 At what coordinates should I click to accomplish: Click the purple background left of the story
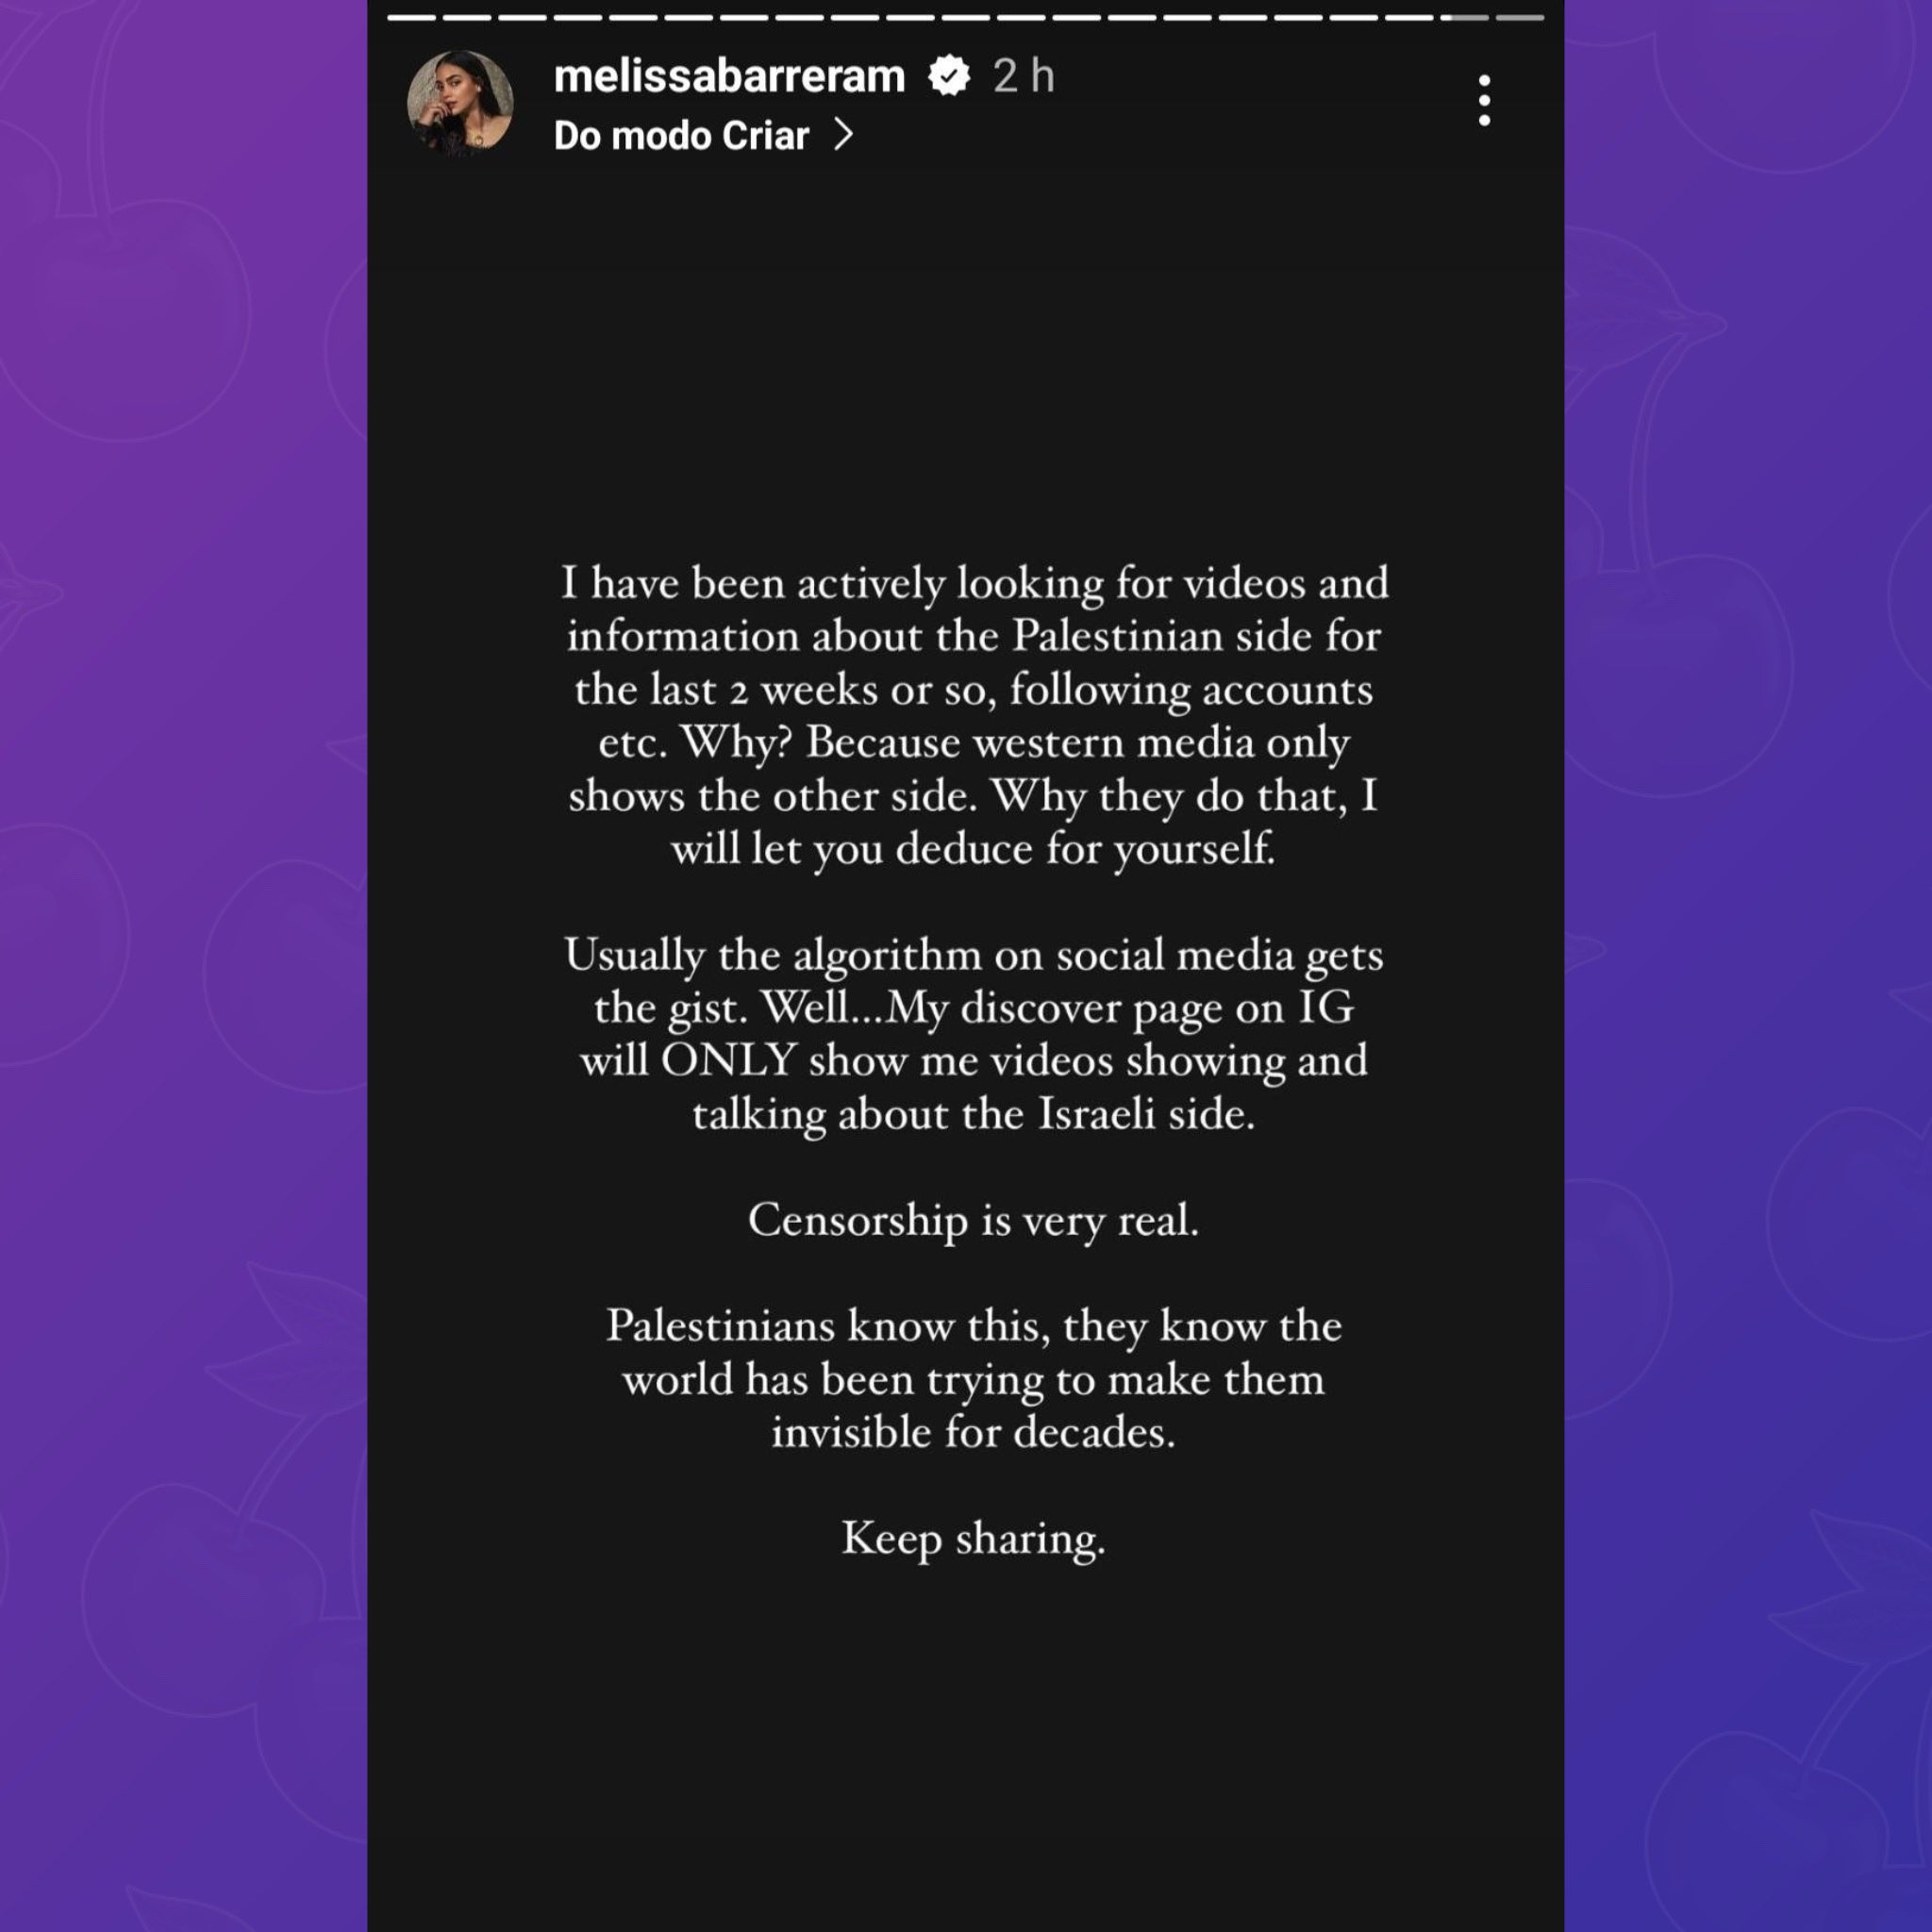(x=180, y=960)
